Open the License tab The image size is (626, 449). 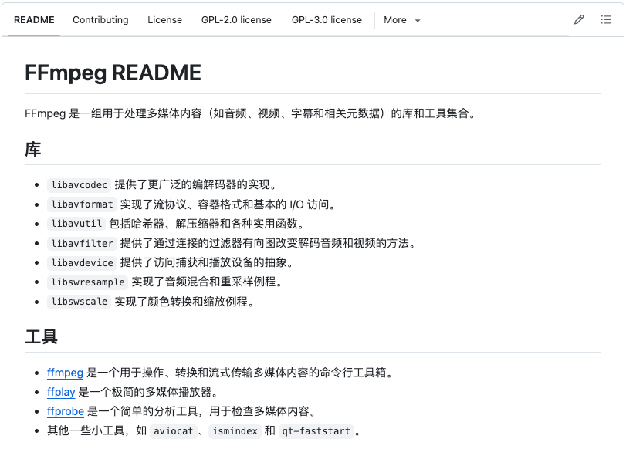pos(164,19)
